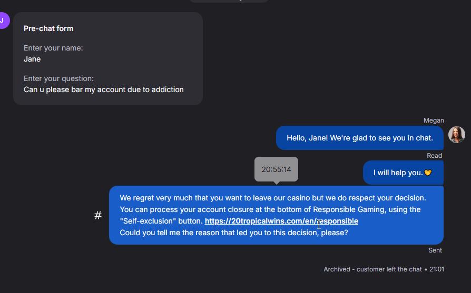Select the "Hello, Jane!" greeting bubble
The height and width of the screenshot is (293, 471).
[359, 138]
